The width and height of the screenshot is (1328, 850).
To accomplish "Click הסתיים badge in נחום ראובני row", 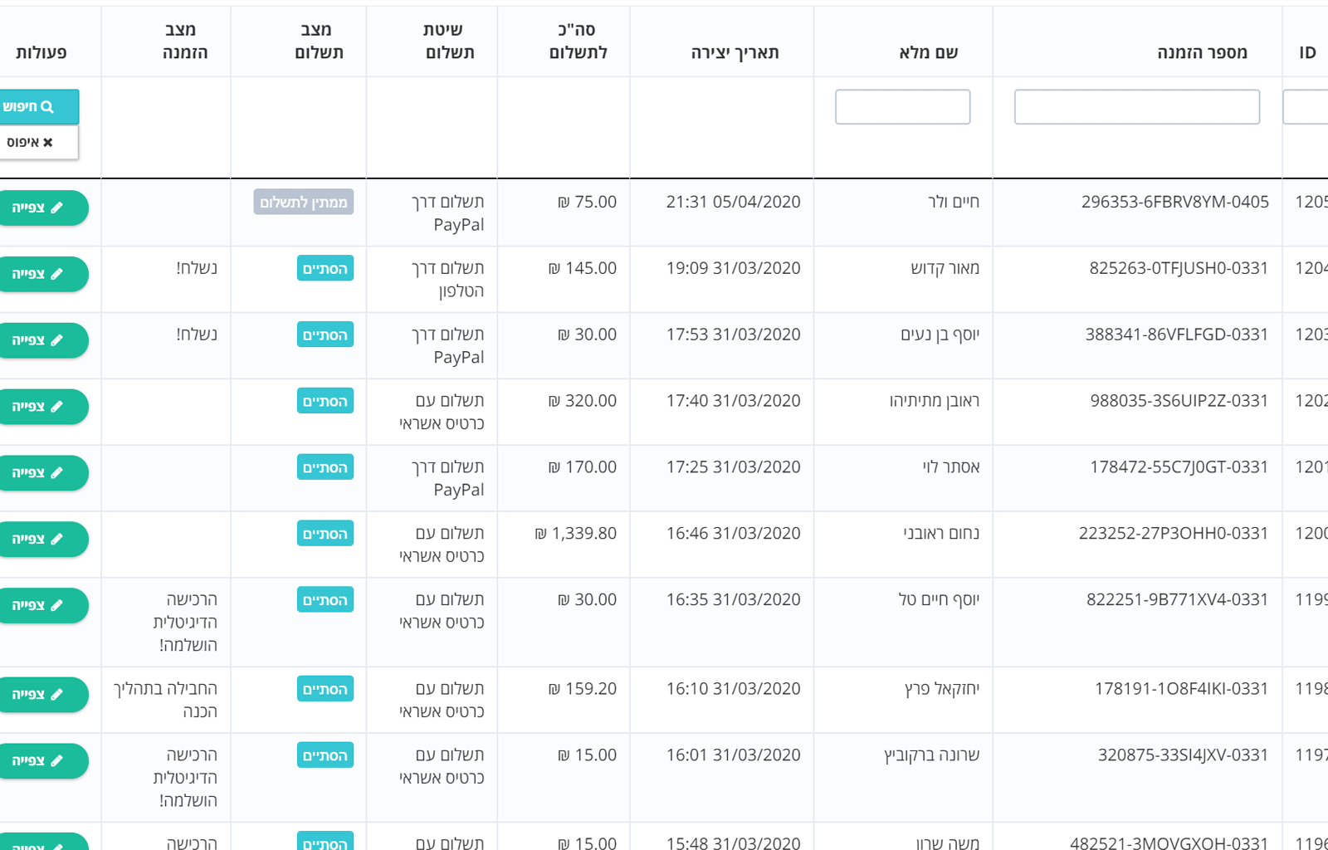I will [325, 534].
